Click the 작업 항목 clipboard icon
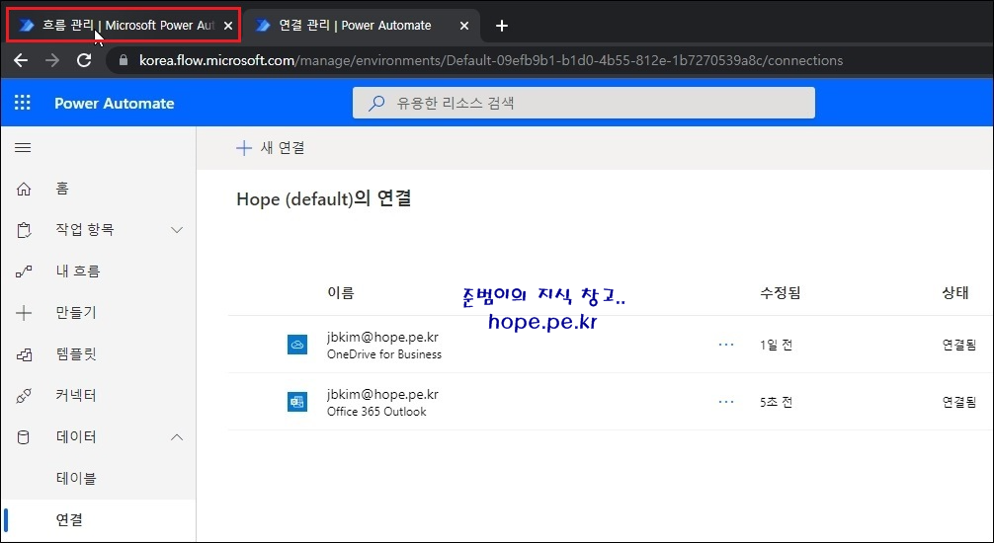The height and width of the screenshot is (543, 994). 24,230
